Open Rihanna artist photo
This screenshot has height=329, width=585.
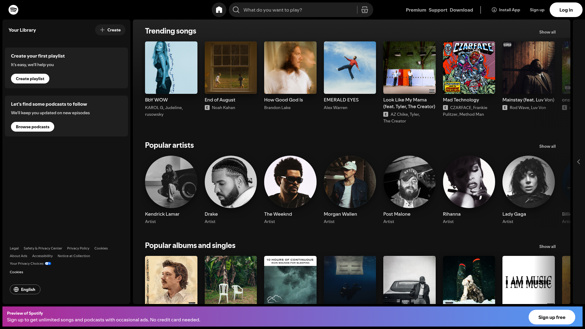tap(469, 182)
